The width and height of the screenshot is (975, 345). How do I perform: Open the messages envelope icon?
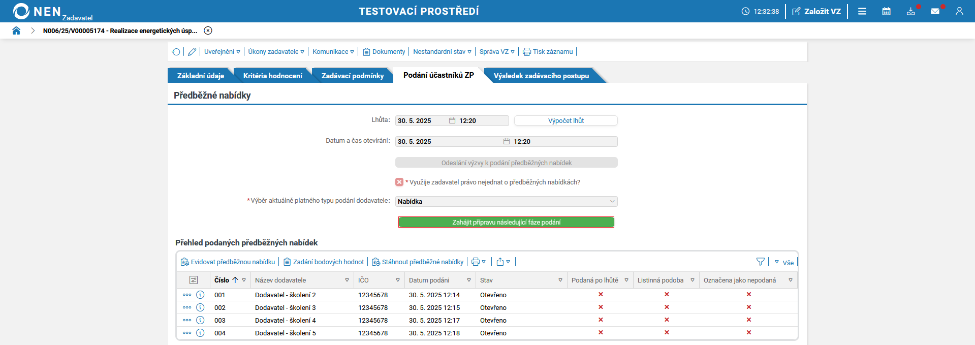(x=935, y=11)
